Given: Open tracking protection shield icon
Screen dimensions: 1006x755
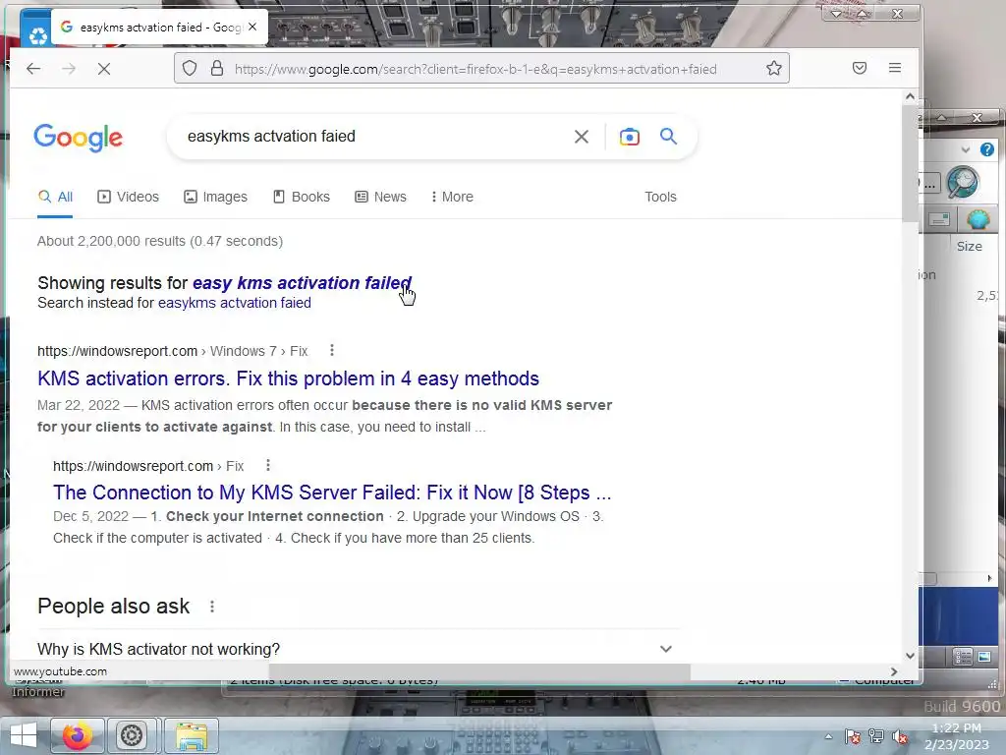Looking at the screenshot, I should (190, 68).
